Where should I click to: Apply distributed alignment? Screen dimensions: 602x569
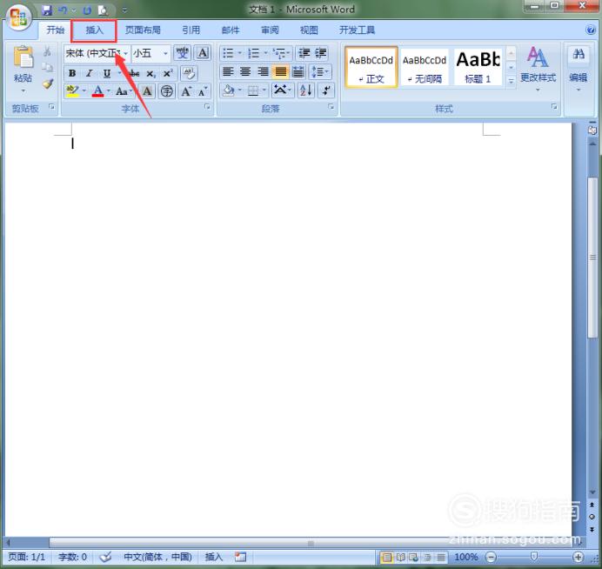298,71
